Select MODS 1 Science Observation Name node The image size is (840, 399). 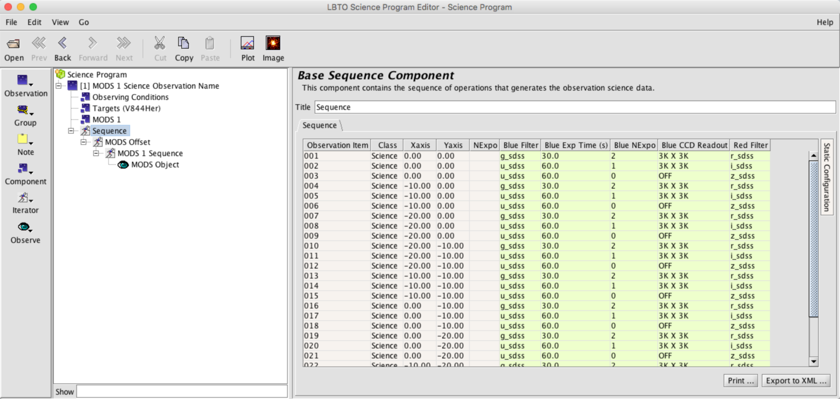(150, 86)
